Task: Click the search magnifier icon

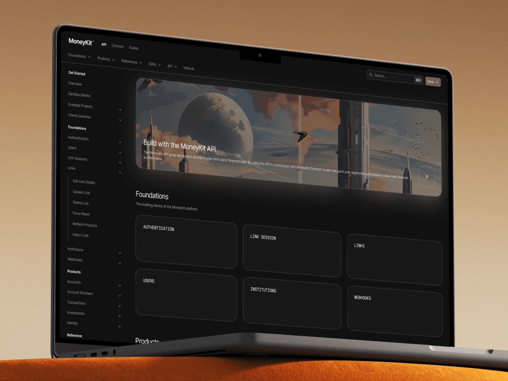Action: (371, 75)
